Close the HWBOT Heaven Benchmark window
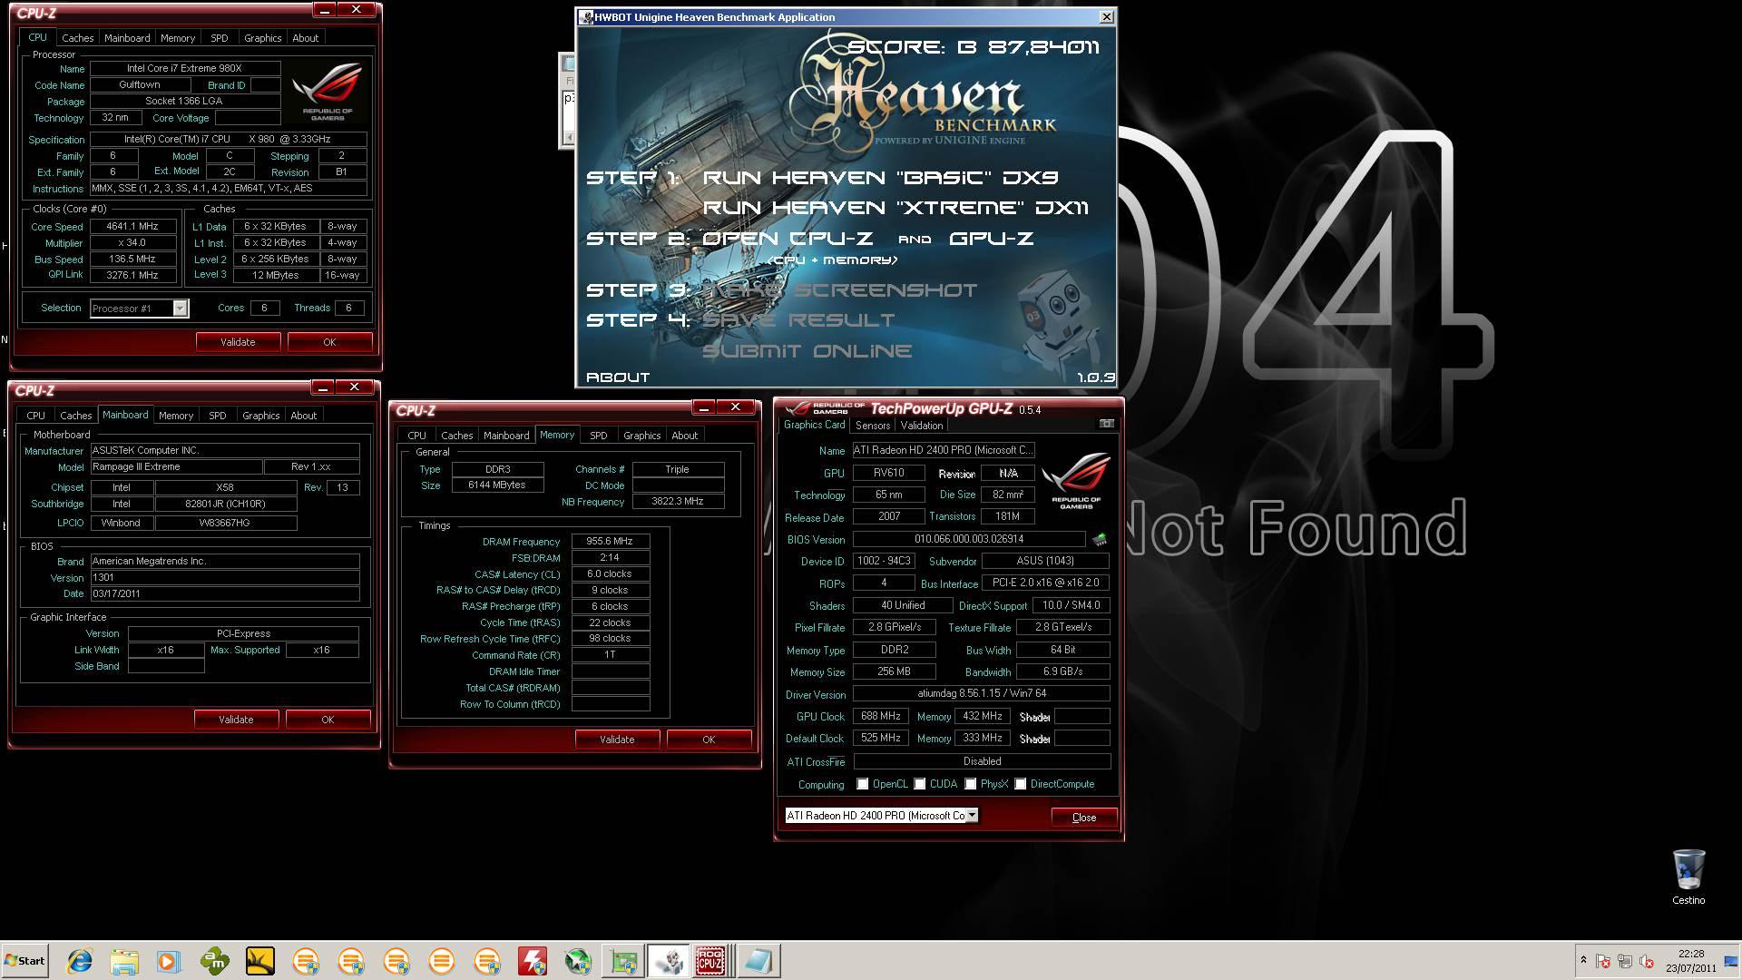 tap(1106, 16)
